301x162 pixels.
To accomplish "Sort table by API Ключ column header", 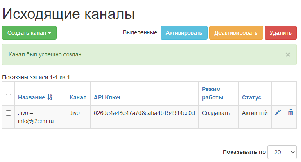I will [107, 97].
